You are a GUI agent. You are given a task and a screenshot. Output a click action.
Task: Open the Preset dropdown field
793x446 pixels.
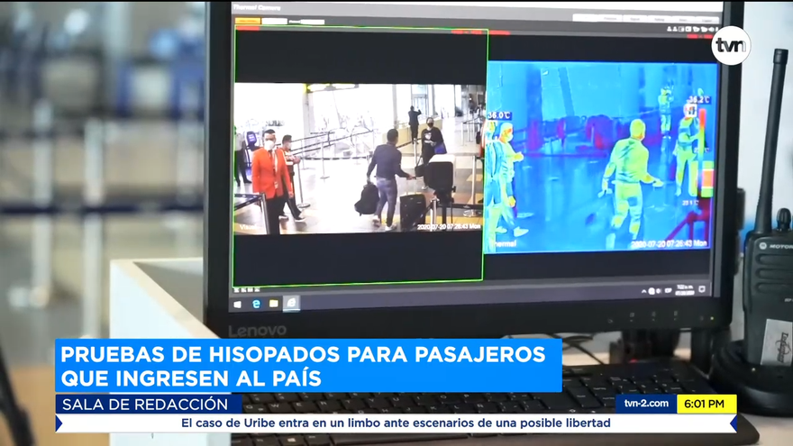[x=313, y=22]
